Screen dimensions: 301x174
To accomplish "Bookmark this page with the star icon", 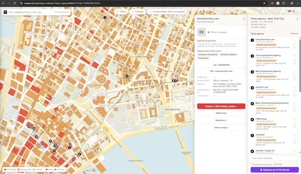I will point(265,3).
